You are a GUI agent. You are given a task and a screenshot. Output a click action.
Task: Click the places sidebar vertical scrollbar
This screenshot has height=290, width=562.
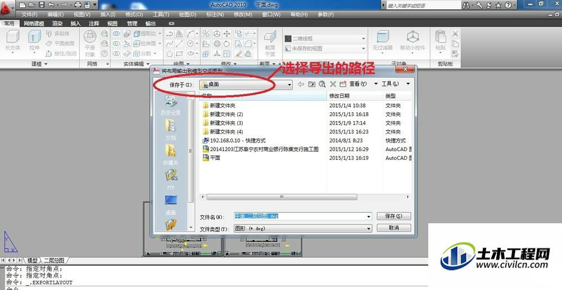point(191,151)
